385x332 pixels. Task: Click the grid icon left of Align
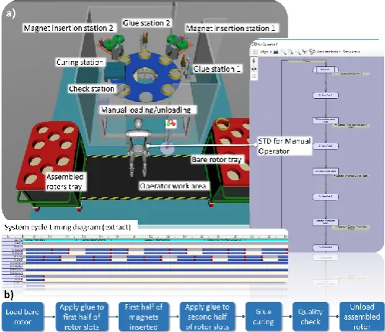pos(255,52)
